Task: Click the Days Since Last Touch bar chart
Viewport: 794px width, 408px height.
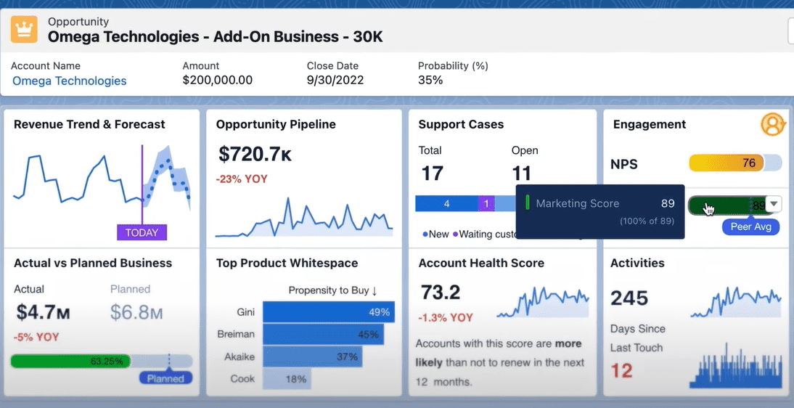Action: 736,366
